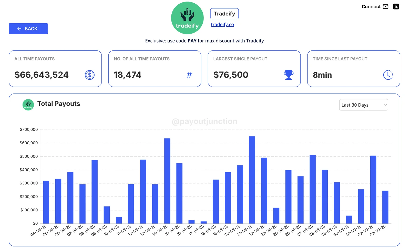This screenshot has height=249, width=410.
Task: Click the TIME SINCE LAST PAYOUT label
Action: [340, 59]
